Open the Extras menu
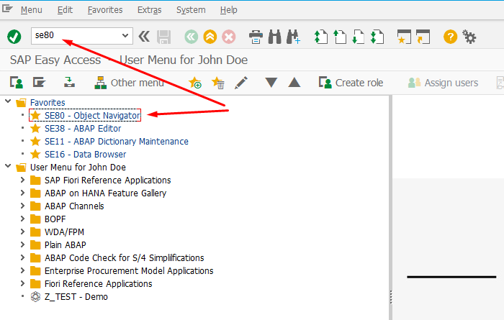 (x=150, y=10)
